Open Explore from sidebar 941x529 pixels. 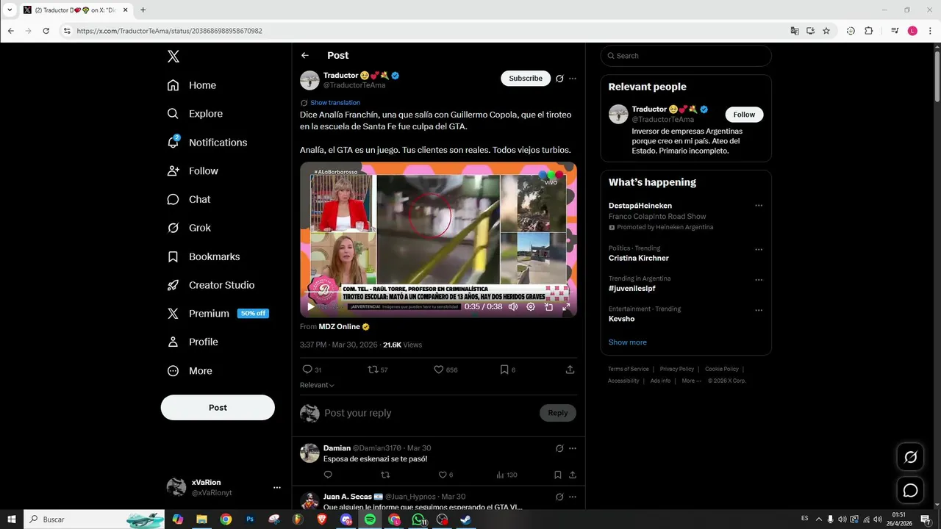coord(195,114)
